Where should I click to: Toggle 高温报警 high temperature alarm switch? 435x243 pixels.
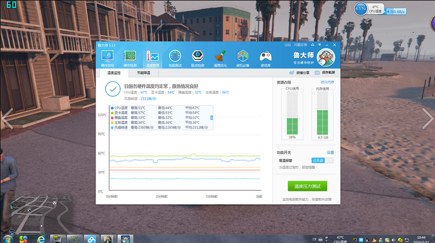(323, 161)
